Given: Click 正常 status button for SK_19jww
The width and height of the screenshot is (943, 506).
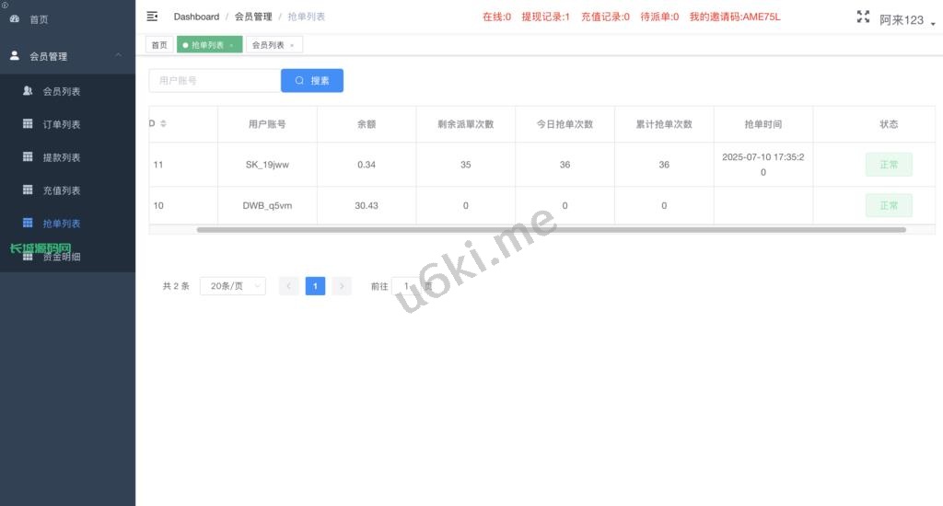Looking at the screenshot, I should coord(888,165).
